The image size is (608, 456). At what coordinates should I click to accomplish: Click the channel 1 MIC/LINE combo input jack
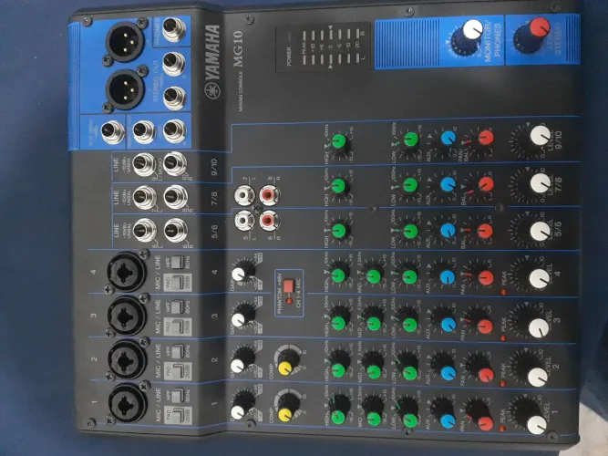click(x=127, y=404)
